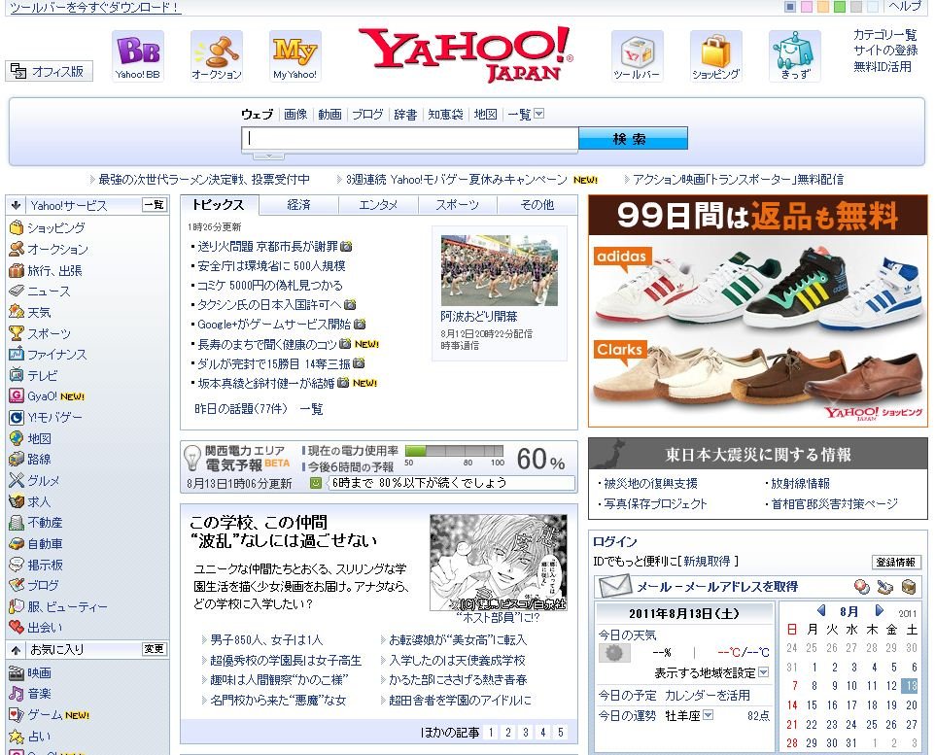Click the 検索 search button

[633, 138]
